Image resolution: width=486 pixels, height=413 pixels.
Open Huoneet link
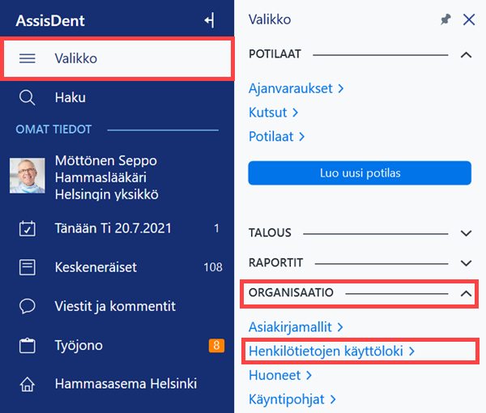coord(280,376)
